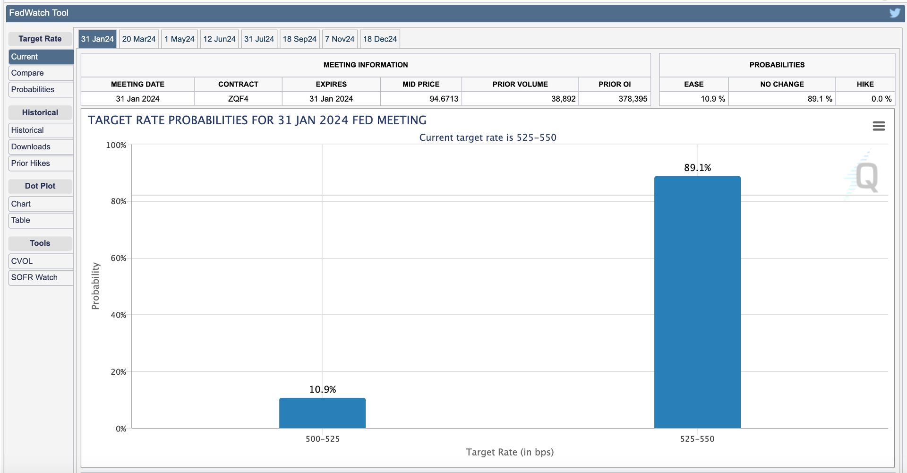The height and width of the screenshot is (473, 907).
Task: Open Dot Plot Table view
Action: point(41,220)
